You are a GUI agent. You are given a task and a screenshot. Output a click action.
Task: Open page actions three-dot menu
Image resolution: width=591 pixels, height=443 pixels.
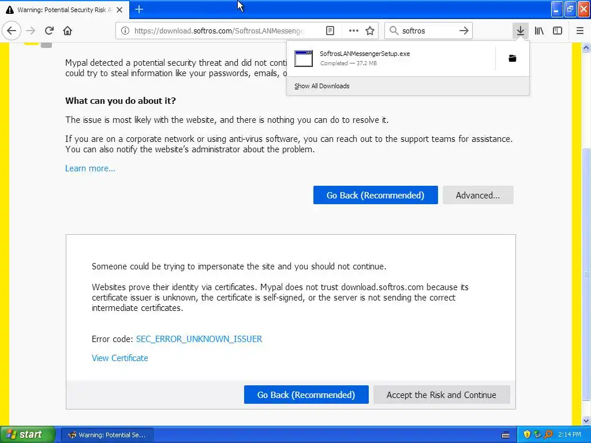click(354, 31)
